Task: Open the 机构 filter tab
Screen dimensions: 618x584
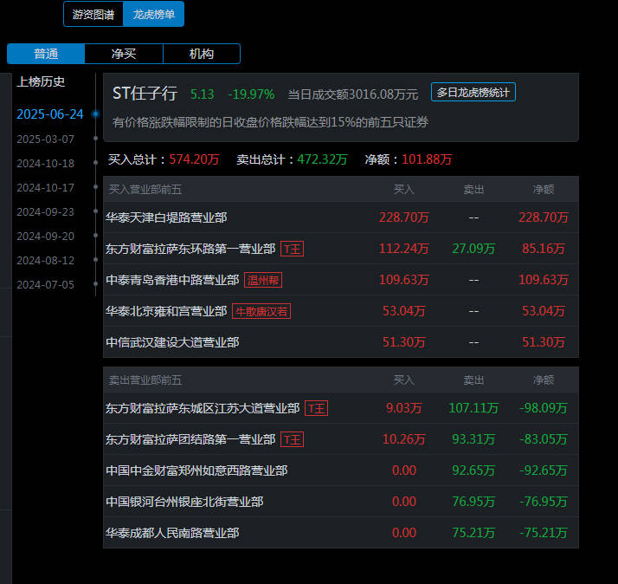Action: [202, 54]
